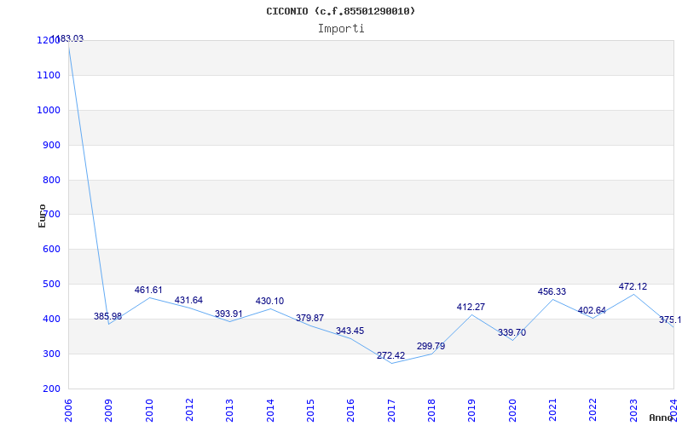Screen dimensions: 682x426
Task: Click the year 2015 axis tick
Action: [310, 411]
